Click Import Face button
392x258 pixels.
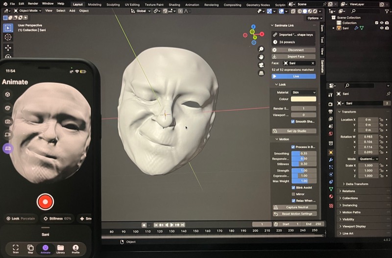pos(294,57)
